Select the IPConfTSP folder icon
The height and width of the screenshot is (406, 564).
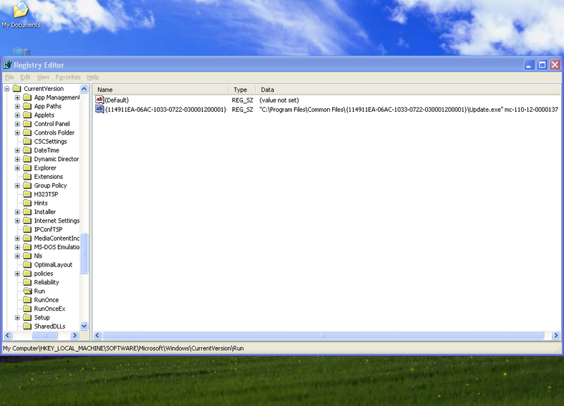27,229
